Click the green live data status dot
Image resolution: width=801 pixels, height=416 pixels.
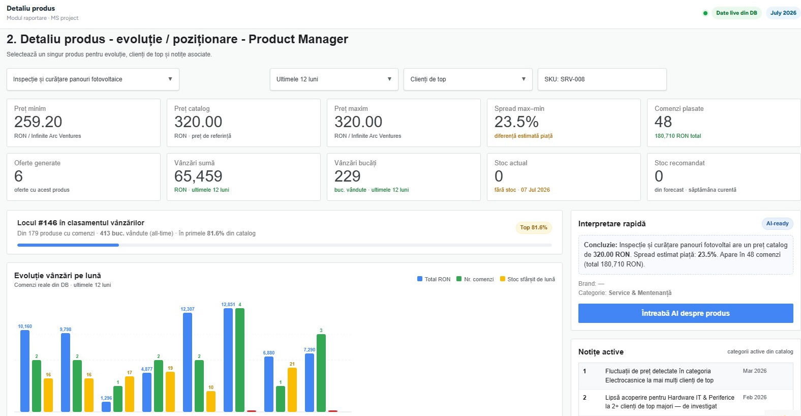point(705,13)
